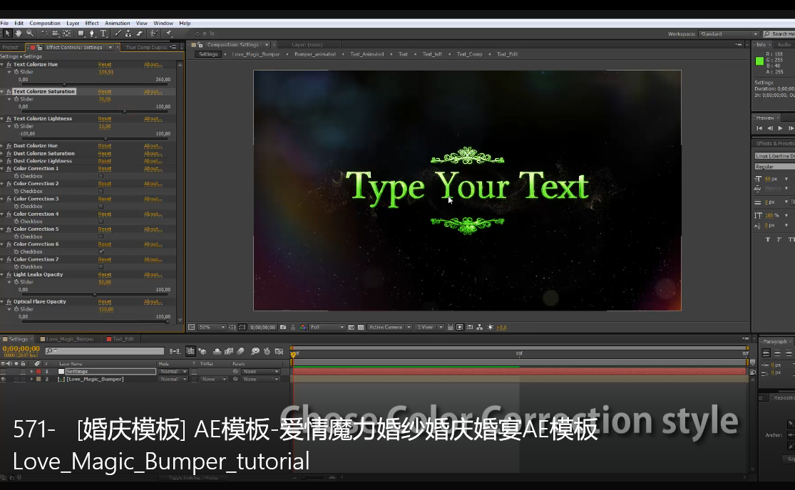Select the Puppet Pin tool
This screenshot has height=490, width=795.
point(169,33)
